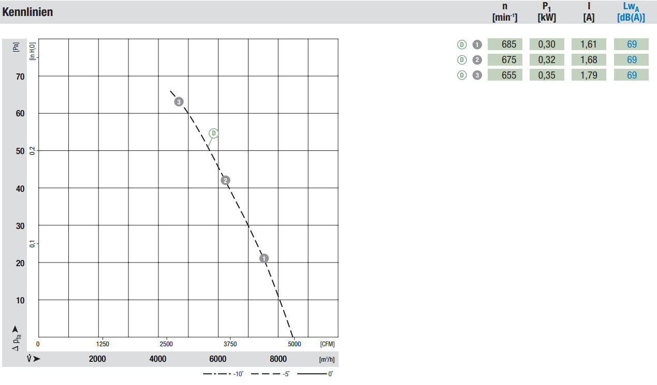Image resolution: width=657 pixels, height=385 pixels.
Task: Select the gray number 2 icon in the table
Action: pyautogui.click(x=477, y=60)
